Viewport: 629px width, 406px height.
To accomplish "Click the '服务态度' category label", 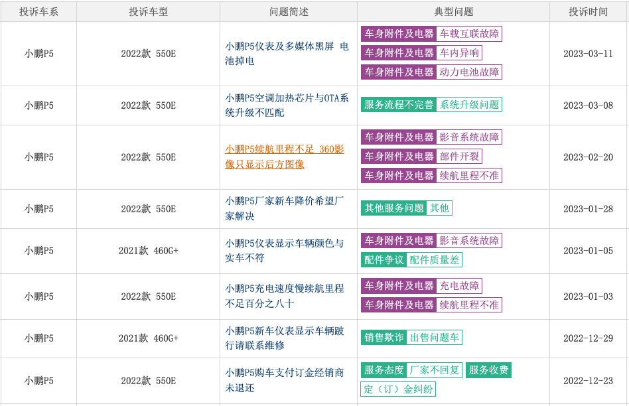I will (x=384, y=370).
